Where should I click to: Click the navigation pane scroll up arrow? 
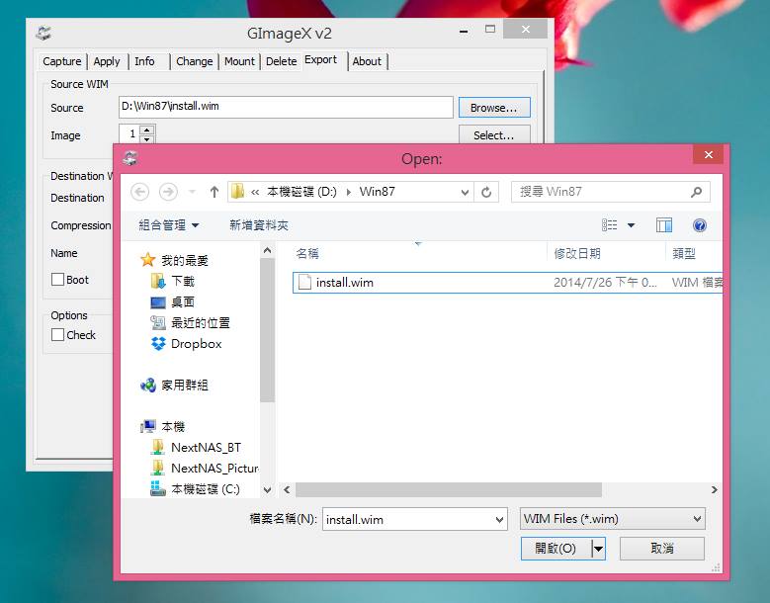click(267, 250)
